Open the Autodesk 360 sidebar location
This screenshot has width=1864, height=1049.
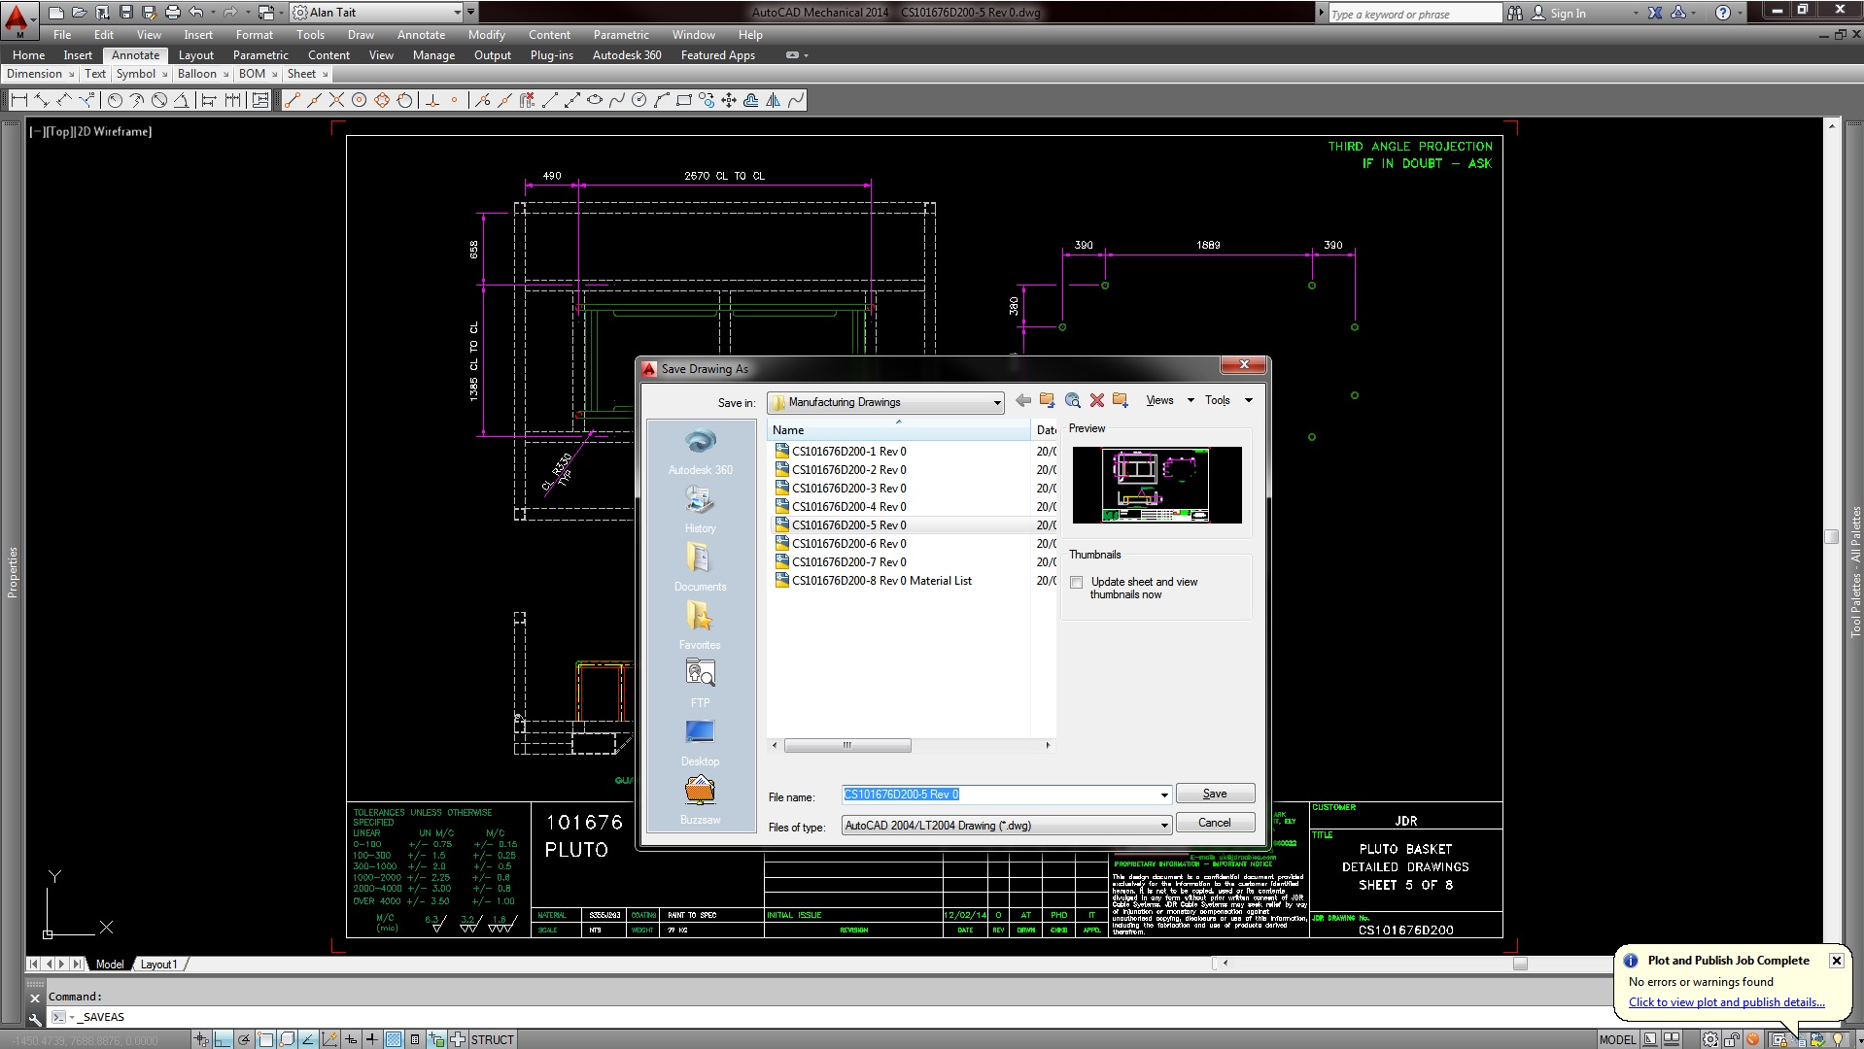[x=700, y=452]
